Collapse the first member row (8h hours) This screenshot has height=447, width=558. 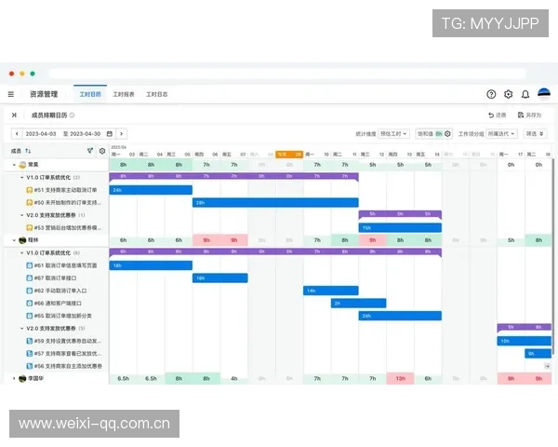tap(14, 165)
